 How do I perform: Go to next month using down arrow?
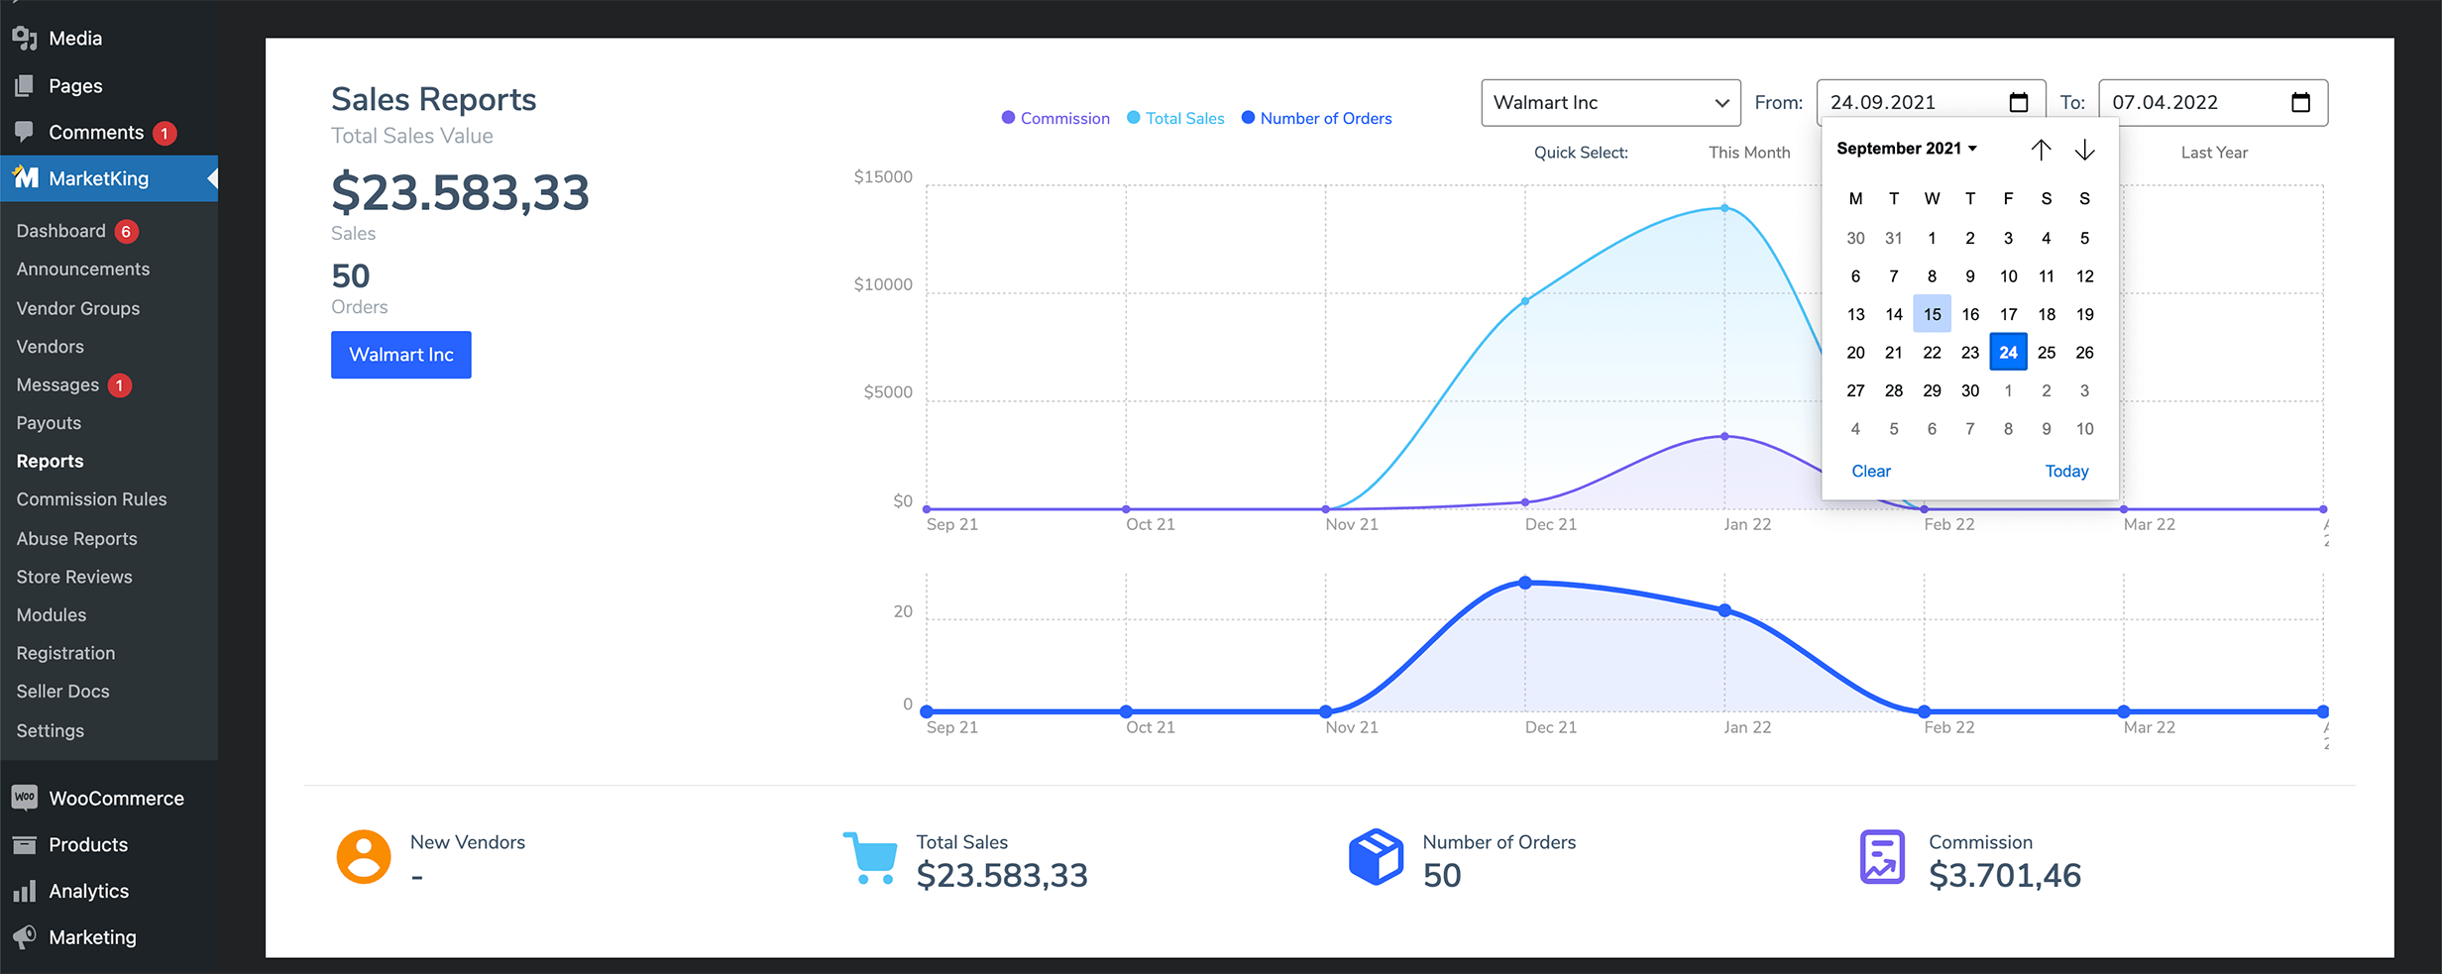tap(2084, 150)
